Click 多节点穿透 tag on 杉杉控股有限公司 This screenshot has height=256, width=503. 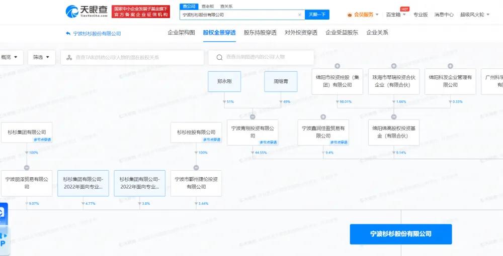coord(212,140)
